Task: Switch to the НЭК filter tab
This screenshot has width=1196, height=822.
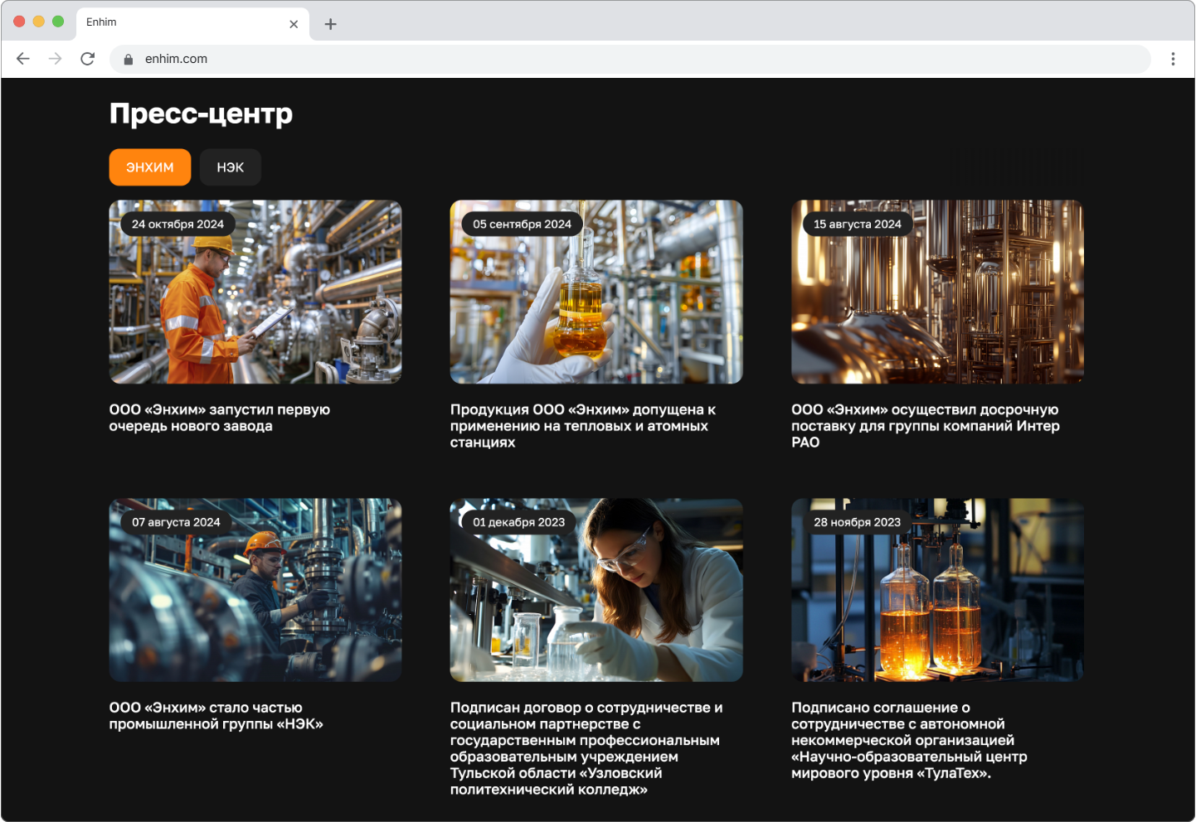Action: coord(231,167)
